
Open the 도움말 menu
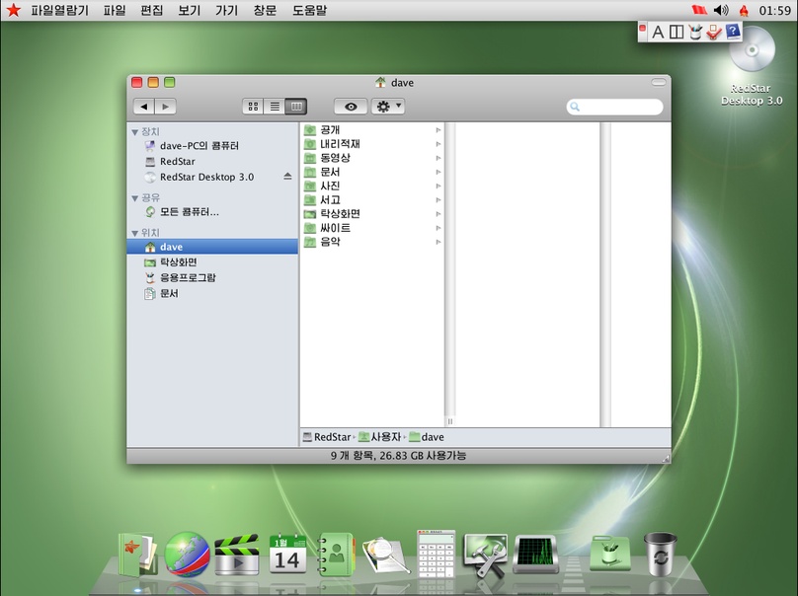point(309,10)
